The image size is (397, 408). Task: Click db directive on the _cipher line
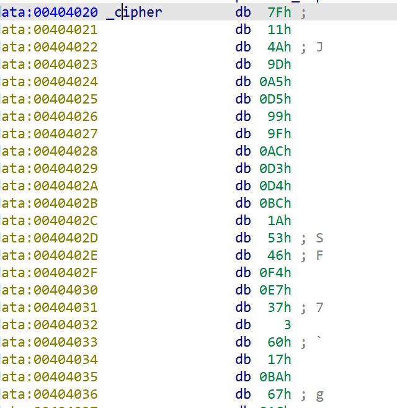coord(243,12)
